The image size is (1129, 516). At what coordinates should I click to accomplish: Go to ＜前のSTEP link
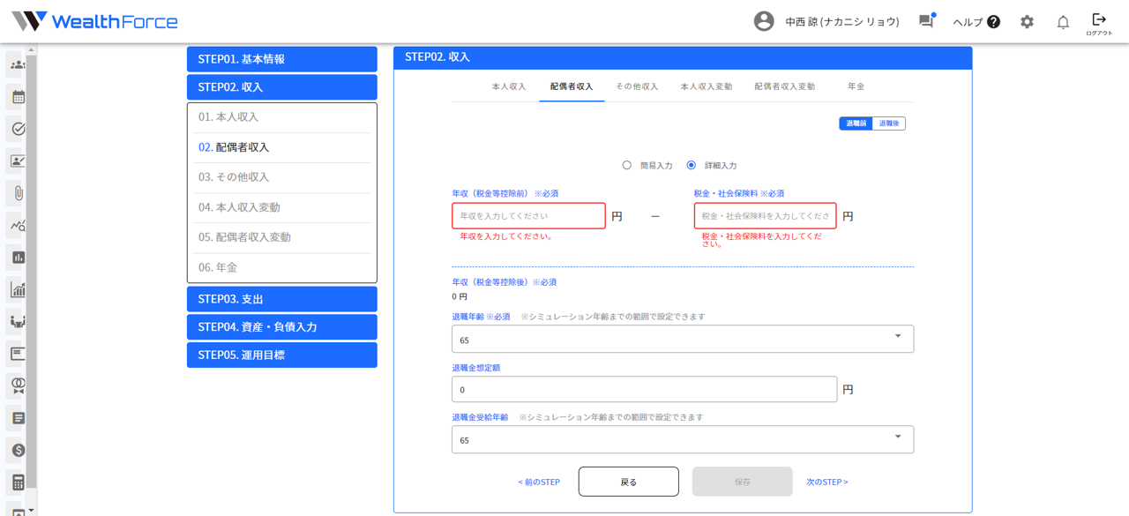(539, 482)
